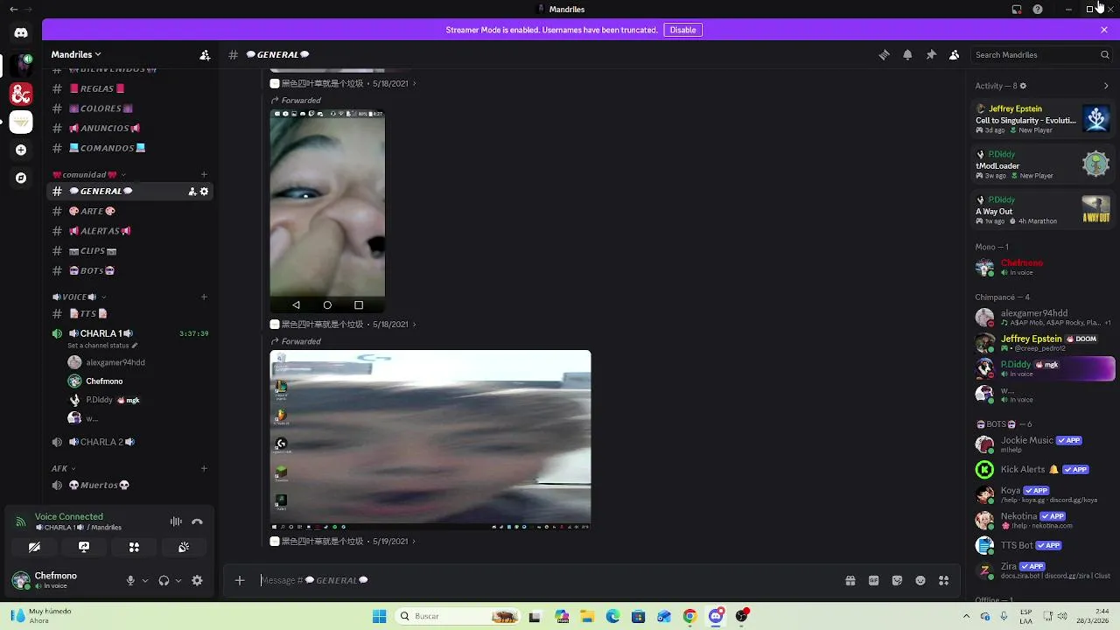Expand microphone input options chevron
This screenshot has width=1120, height=630.
point(145,580)
